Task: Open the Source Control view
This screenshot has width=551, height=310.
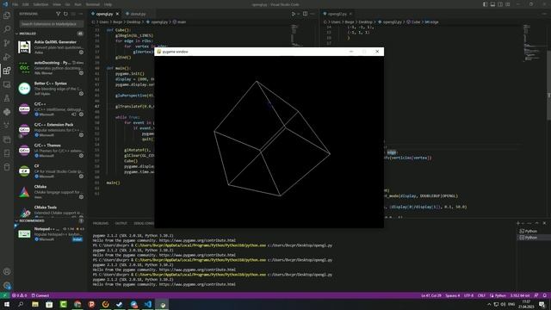Action: point(7,43)
